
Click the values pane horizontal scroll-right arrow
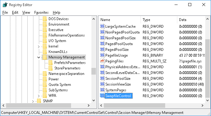click(202, 105)
